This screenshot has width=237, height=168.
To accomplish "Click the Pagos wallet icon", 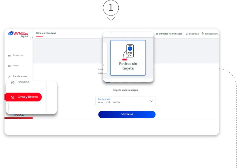I will (x=9, y=66).
